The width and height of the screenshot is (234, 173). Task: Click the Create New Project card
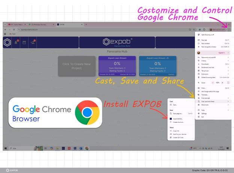click(77, 66)
